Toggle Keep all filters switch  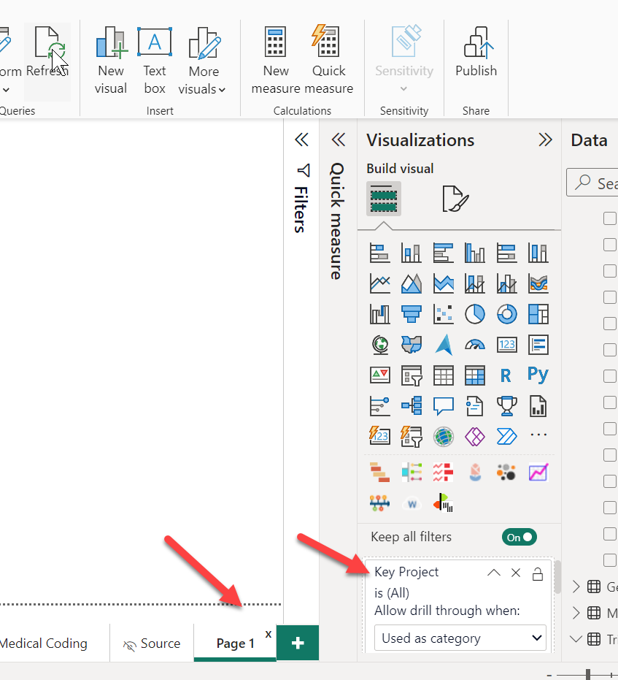(519, 537)
